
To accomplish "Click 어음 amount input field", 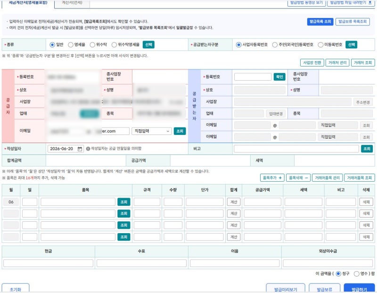I will pos(235,263).
